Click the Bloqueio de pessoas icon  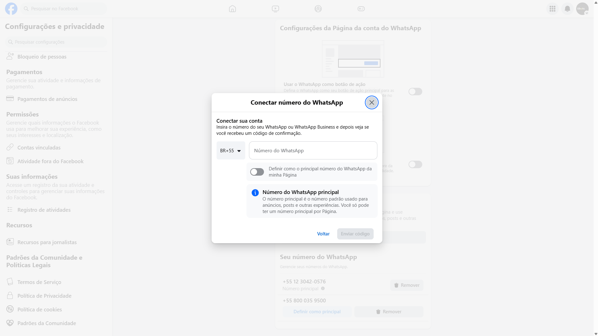pyautogui.click(x=10, y=56)
